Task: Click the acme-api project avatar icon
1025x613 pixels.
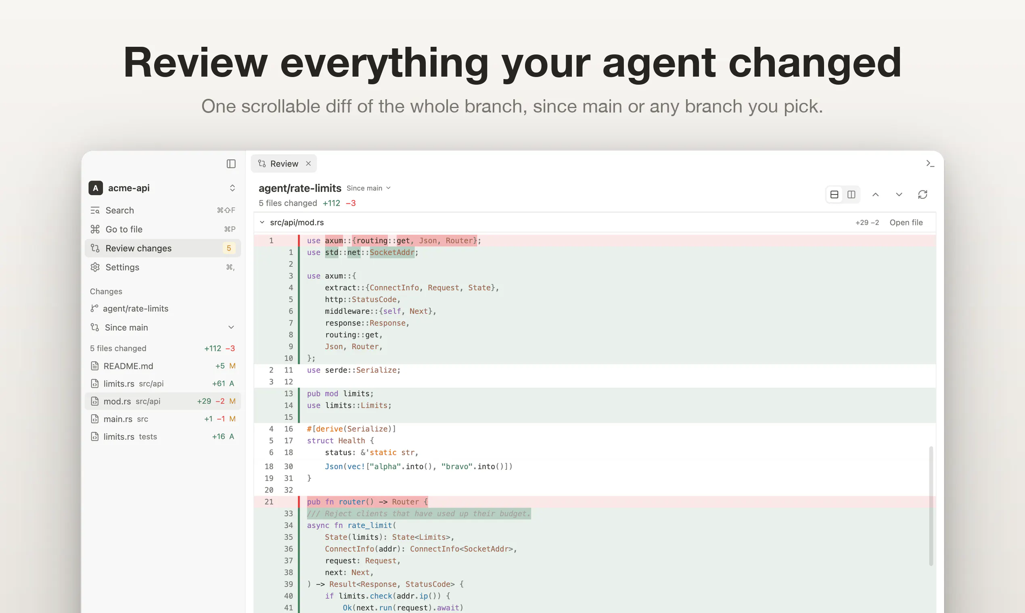Action: click(96, 188)
